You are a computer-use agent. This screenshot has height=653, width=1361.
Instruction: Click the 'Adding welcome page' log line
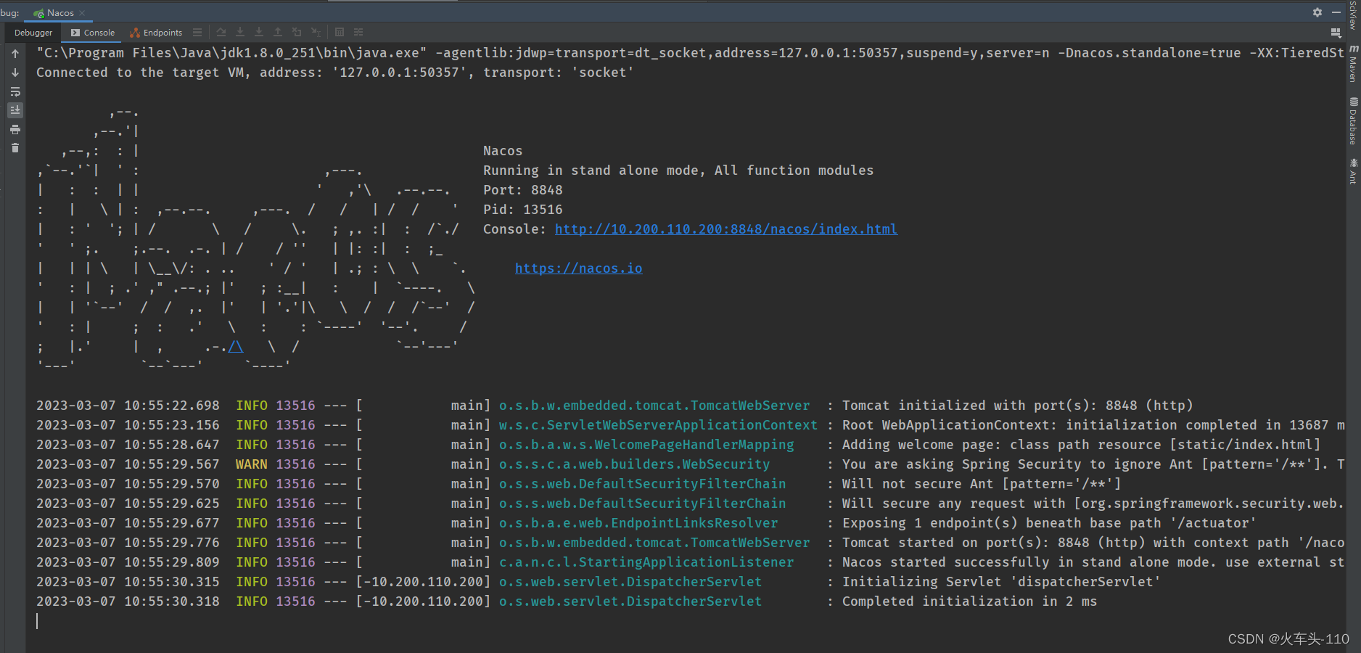coord(678,445)
